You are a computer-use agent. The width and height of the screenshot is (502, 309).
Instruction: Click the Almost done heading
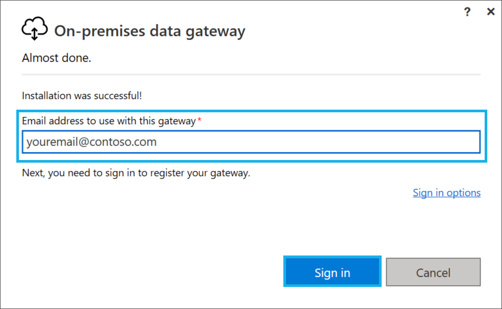point(57,58)
